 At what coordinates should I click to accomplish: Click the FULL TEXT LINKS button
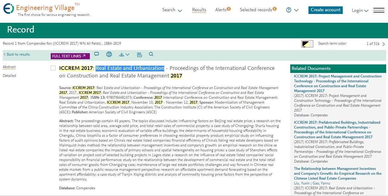(70, 56)
